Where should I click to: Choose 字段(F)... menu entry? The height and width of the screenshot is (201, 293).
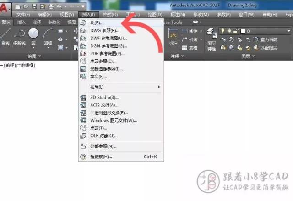click(121, 77)
